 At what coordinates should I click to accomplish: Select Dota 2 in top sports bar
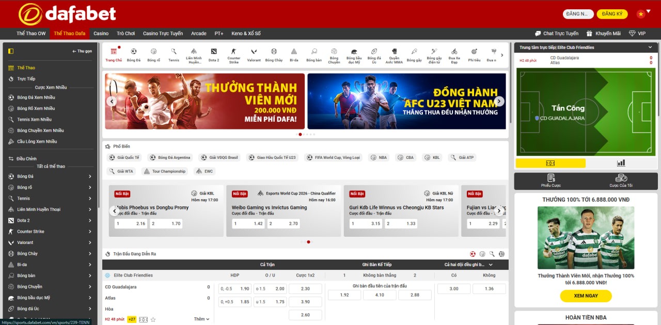(214, 55)
